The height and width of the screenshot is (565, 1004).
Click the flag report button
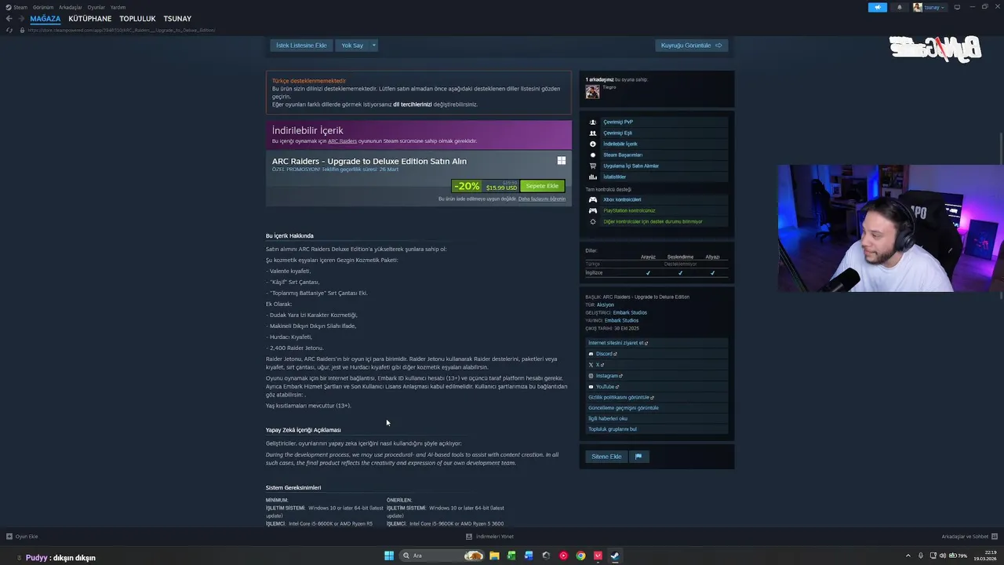coord(638,457)
